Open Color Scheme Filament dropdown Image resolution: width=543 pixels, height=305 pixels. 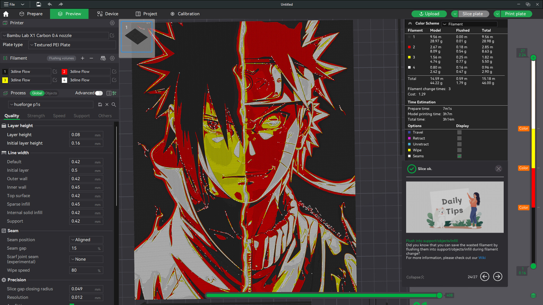click(x=469, y=24)
